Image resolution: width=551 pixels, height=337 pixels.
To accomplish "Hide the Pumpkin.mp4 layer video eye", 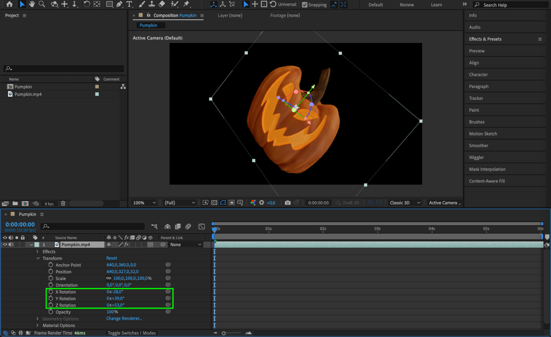I will (x=5, y=244).
